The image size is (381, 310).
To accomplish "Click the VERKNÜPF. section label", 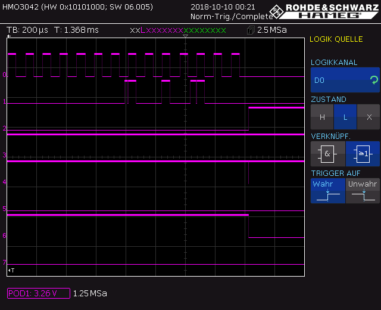I will pyautogui.click(x=331, y=137).
